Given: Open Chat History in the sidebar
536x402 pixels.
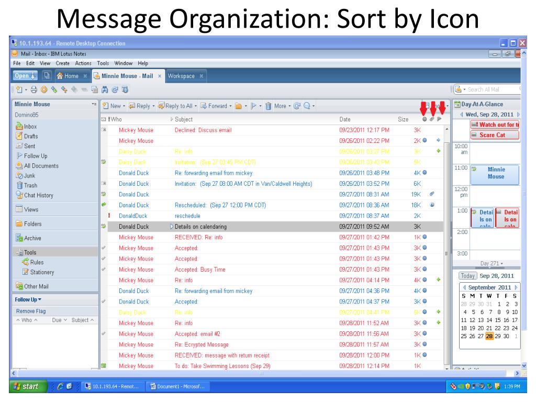Looking at the screenshot, I should coord(35,196).
